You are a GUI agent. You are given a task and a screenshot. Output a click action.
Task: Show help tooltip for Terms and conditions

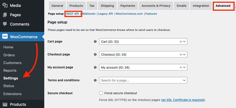tap(95, 80)
